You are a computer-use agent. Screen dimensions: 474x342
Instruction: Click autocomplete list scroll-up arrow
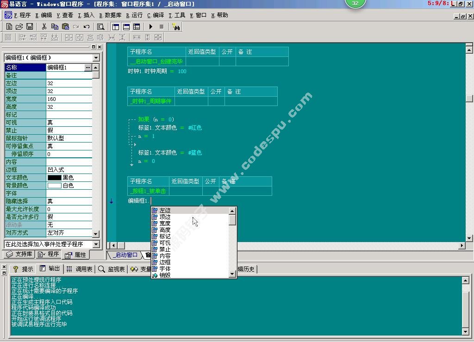tap(232, 211)
